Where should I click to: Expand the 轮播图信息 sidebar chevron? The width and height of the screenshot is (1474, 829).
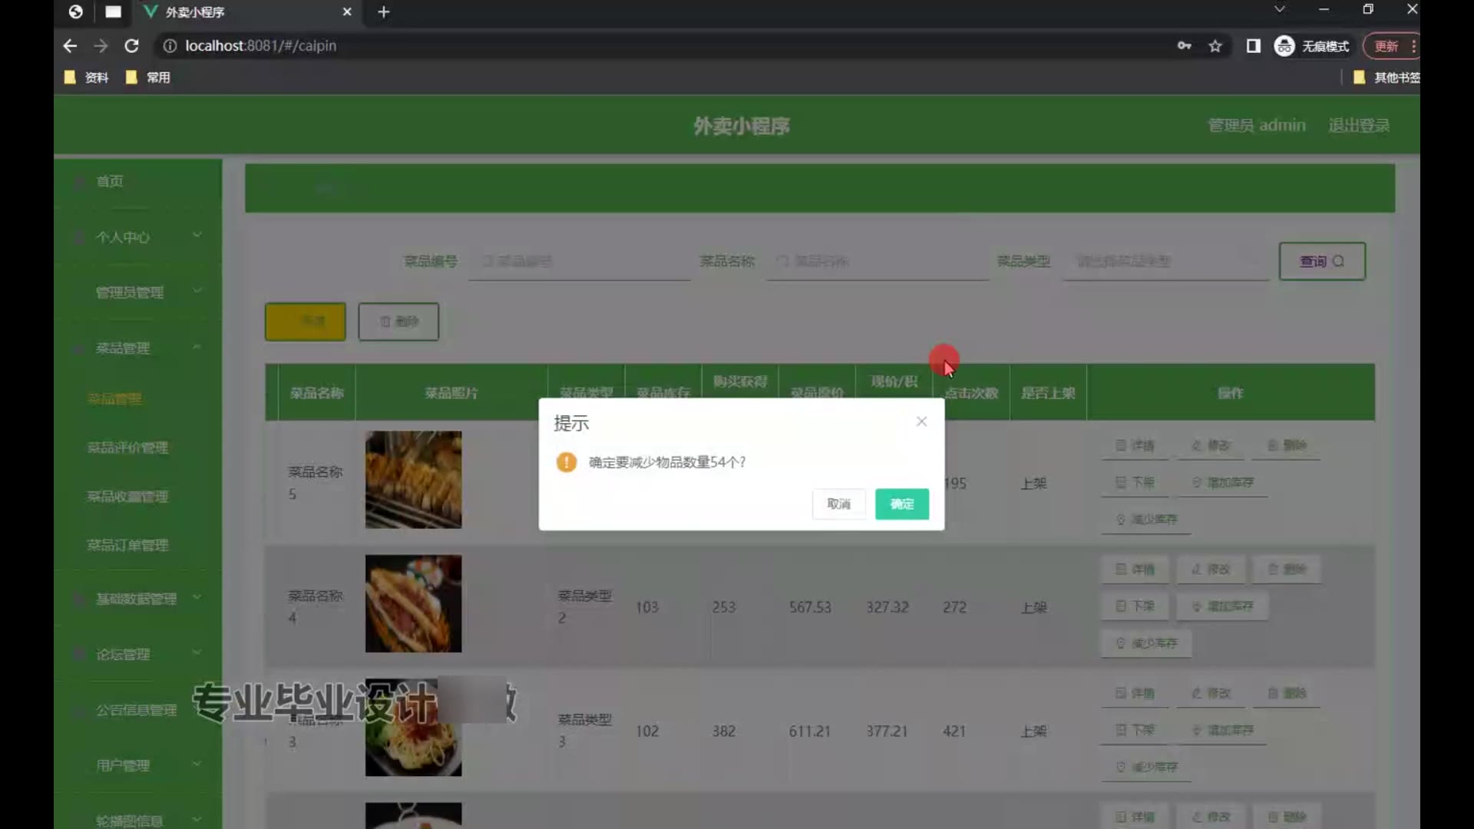[197, 820]
